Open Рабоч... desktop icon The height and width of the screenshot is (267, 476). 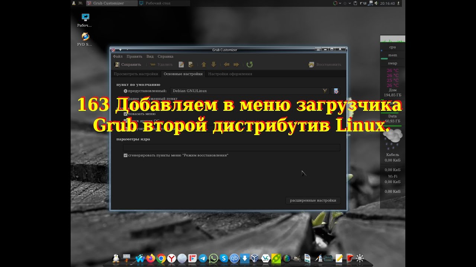[85, 20]
